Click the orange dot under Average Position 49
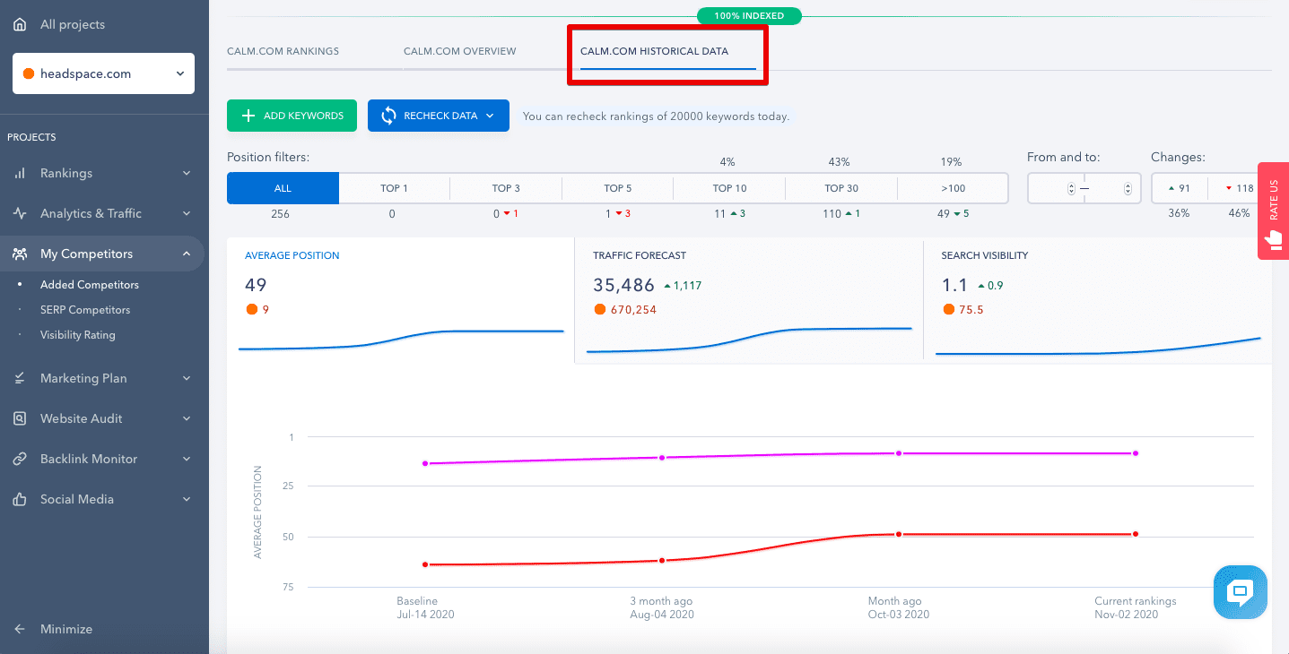This screenshot has height=654, width=1289. (251, 310)
